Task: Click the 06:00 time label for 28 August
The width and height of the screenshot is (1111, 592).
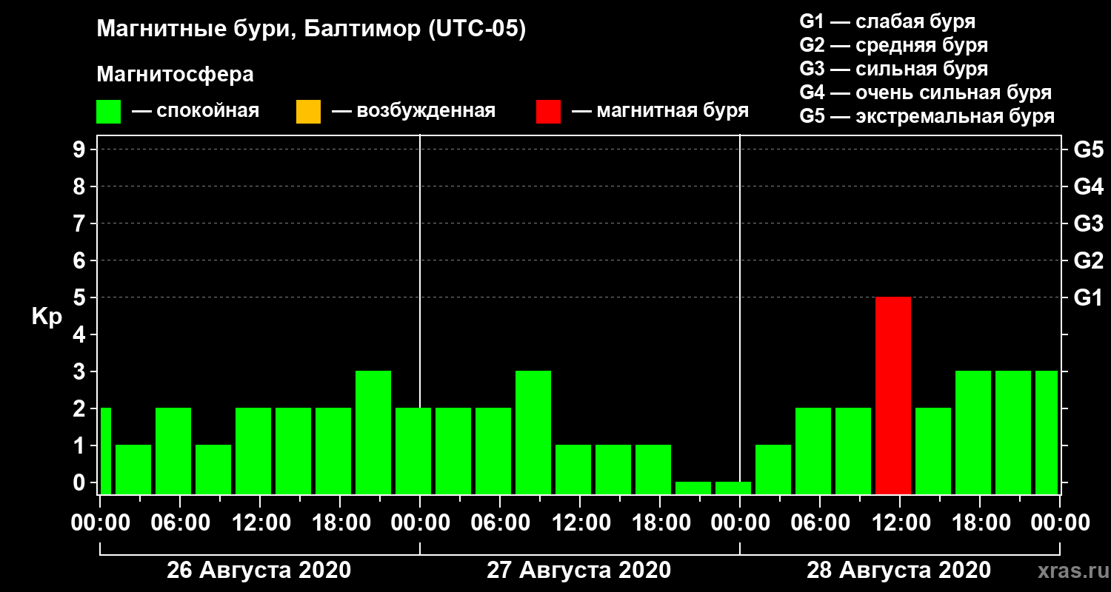Action: click(819, 523)
